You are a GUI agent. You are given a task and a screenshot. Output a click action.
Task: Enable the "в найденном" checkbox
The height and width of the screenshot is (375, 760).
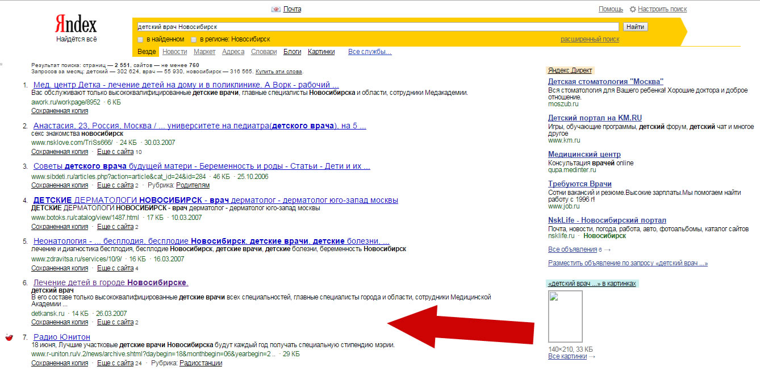click(x=140, y=39)
